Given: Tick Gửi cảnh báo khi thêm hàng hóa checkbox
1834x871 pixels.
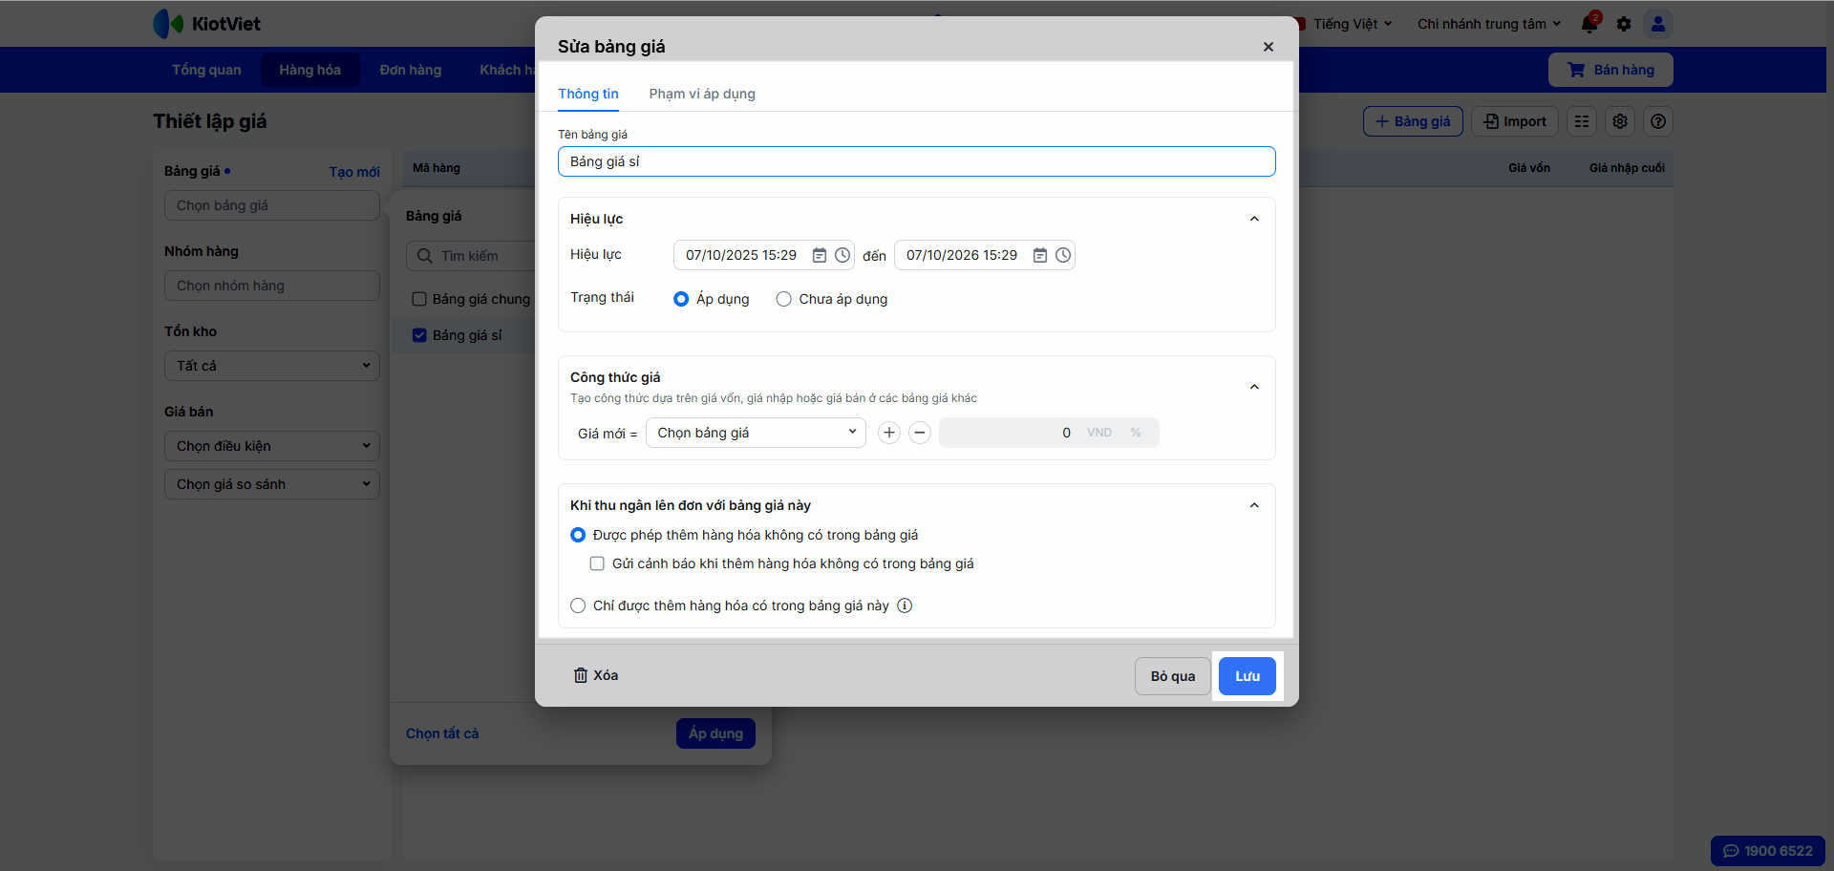Looking at the screenshot, I should 597,563.
